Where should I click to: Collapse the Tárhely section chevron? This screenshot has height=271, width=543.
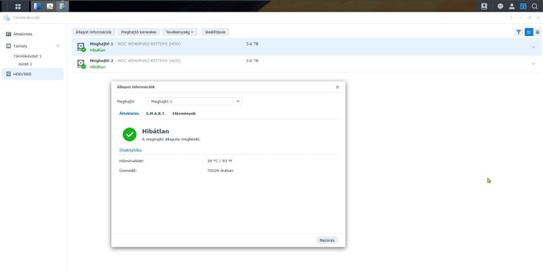58,46
